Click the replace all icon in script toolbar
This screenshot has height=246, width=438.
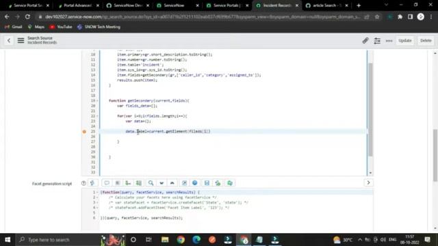point(138,183)
